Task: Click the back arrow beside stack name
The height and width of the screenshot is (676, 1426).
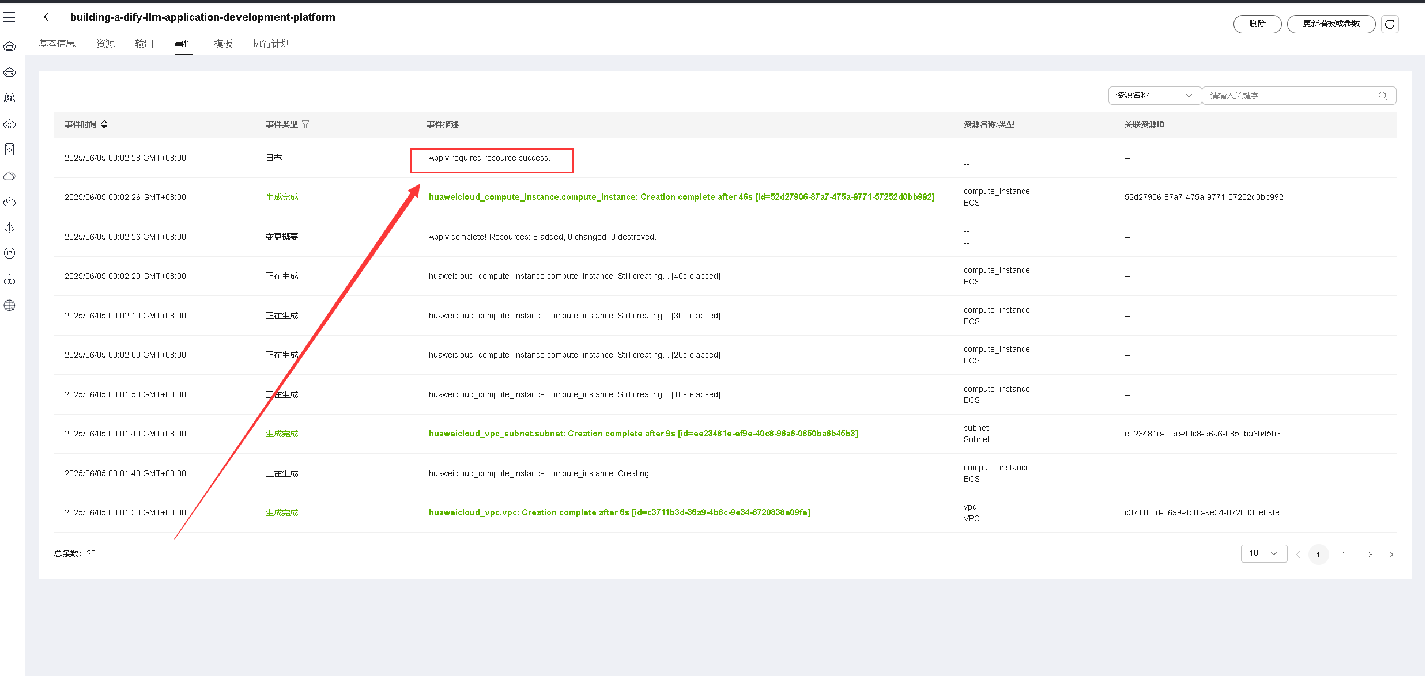Action: pos(46,17)
